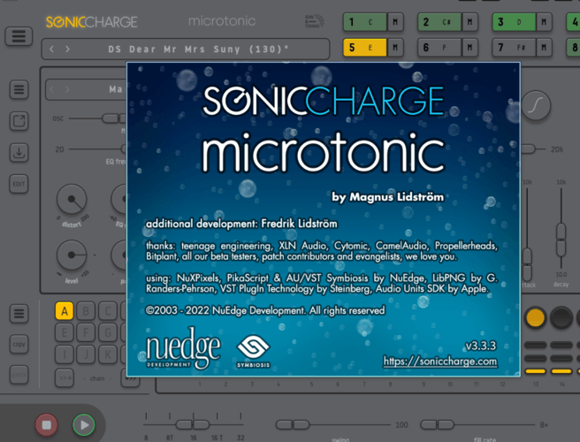Mute drum channel 6

point(469,48)
